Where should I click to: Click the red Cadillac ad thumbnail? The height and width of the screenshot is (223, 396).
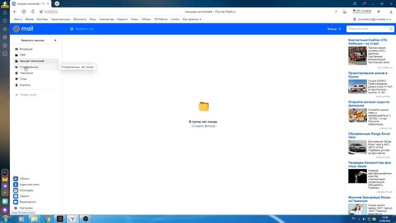[358, 56]
